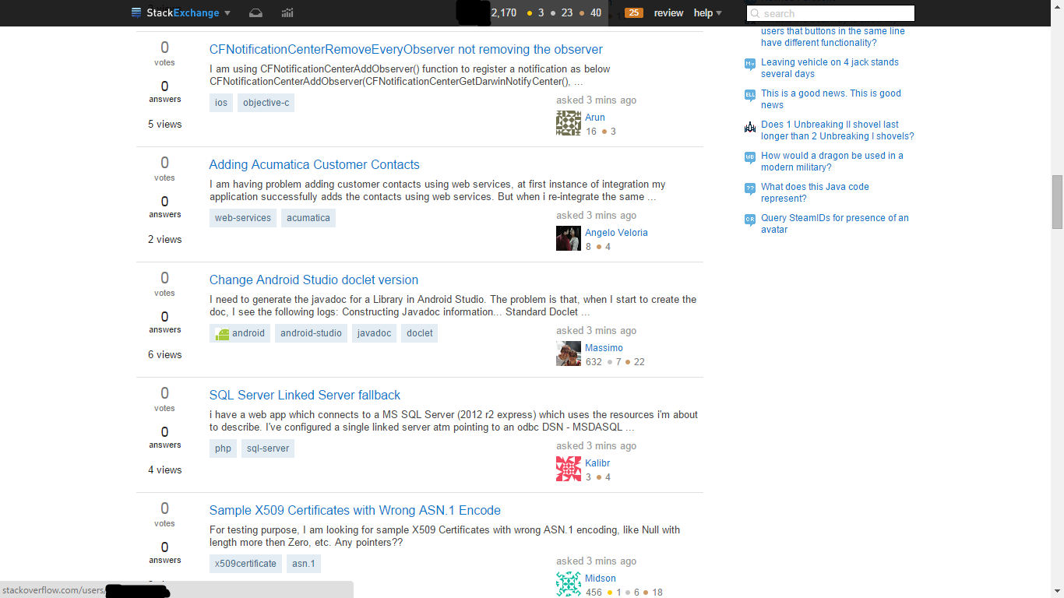Expand the help menu arrow
The image size is (1064, 598).
pyautogui.click(x=718, y=13)
